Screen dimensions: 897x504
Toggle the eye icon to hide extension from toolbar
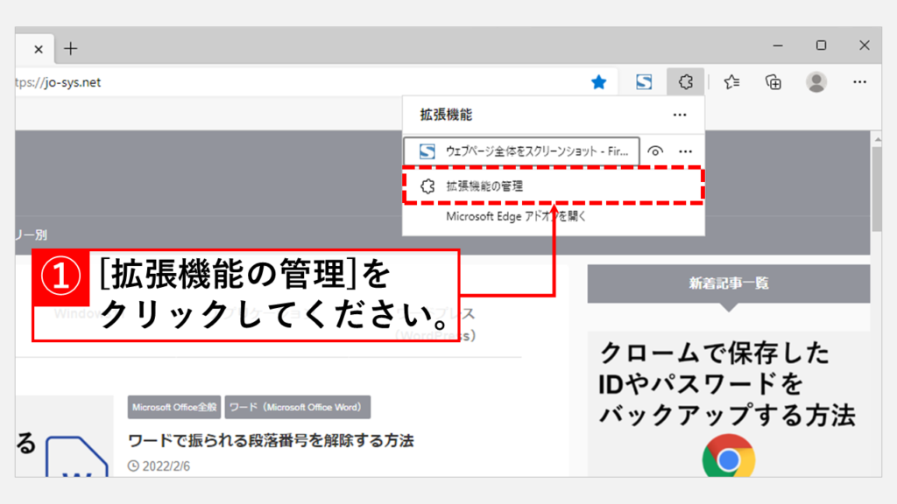[x=655, y=151]
